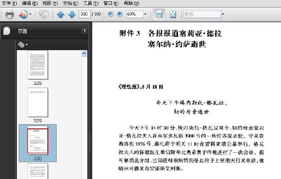This screenshot has width=281, height=179.
Task: Click the zoom percentage field showing 60%
Action: click(x=134, y=14)
